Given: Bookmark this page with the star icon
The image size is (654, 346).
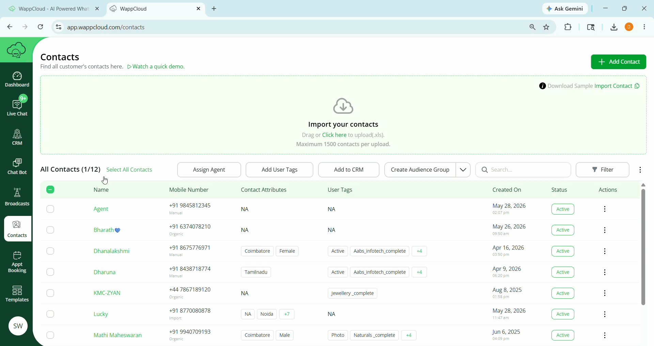Looking at the screenshot, I should click(x=546, y=27).
